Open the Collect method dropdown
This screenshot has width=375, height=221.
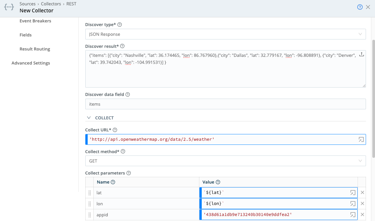[360, 161]
